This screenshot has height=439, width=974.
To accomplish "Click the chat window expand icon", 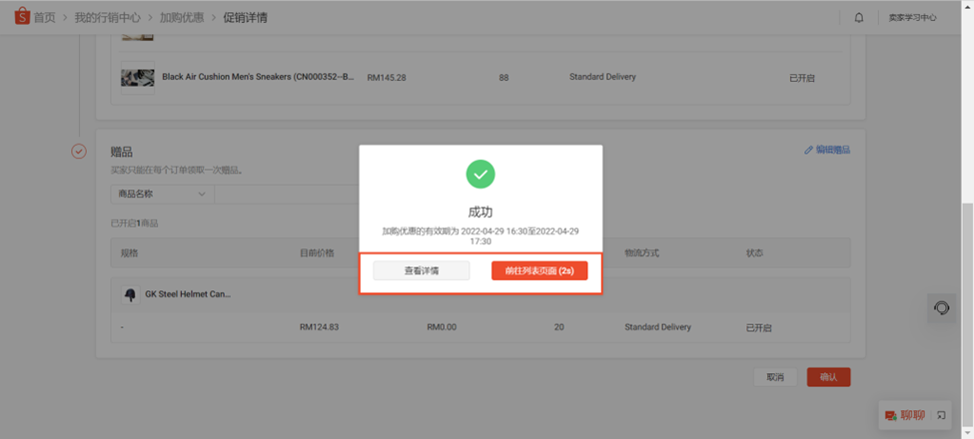I will coord(940,415).
